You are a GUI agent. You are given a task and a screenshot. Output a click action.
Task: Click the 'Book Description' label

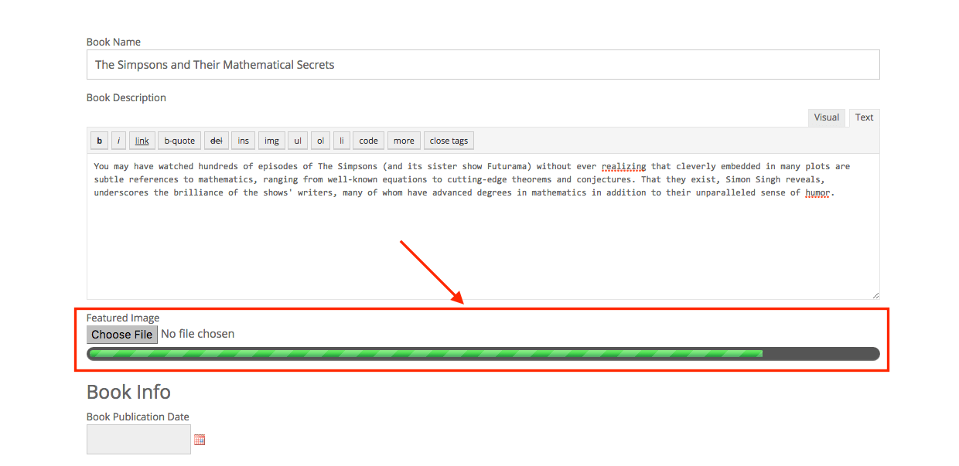pyautogui.click(x=126, y=98)
